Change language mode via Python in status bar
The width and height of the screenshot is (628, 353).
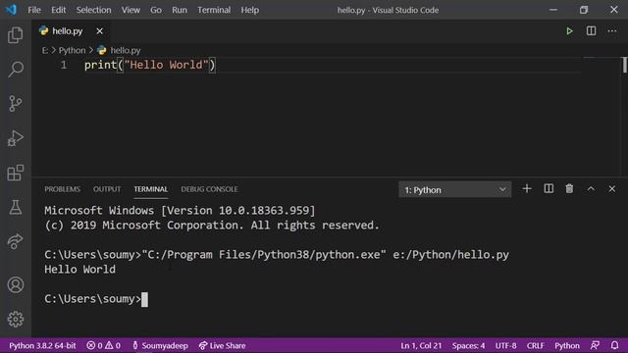click(567, 345)
